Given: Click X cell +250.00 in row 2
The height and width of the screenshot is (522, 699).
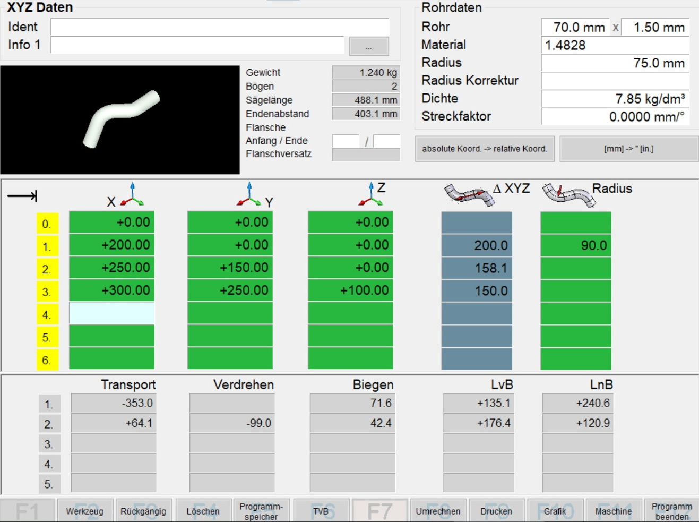Looking at the screenshot, I should pos(111,268).
